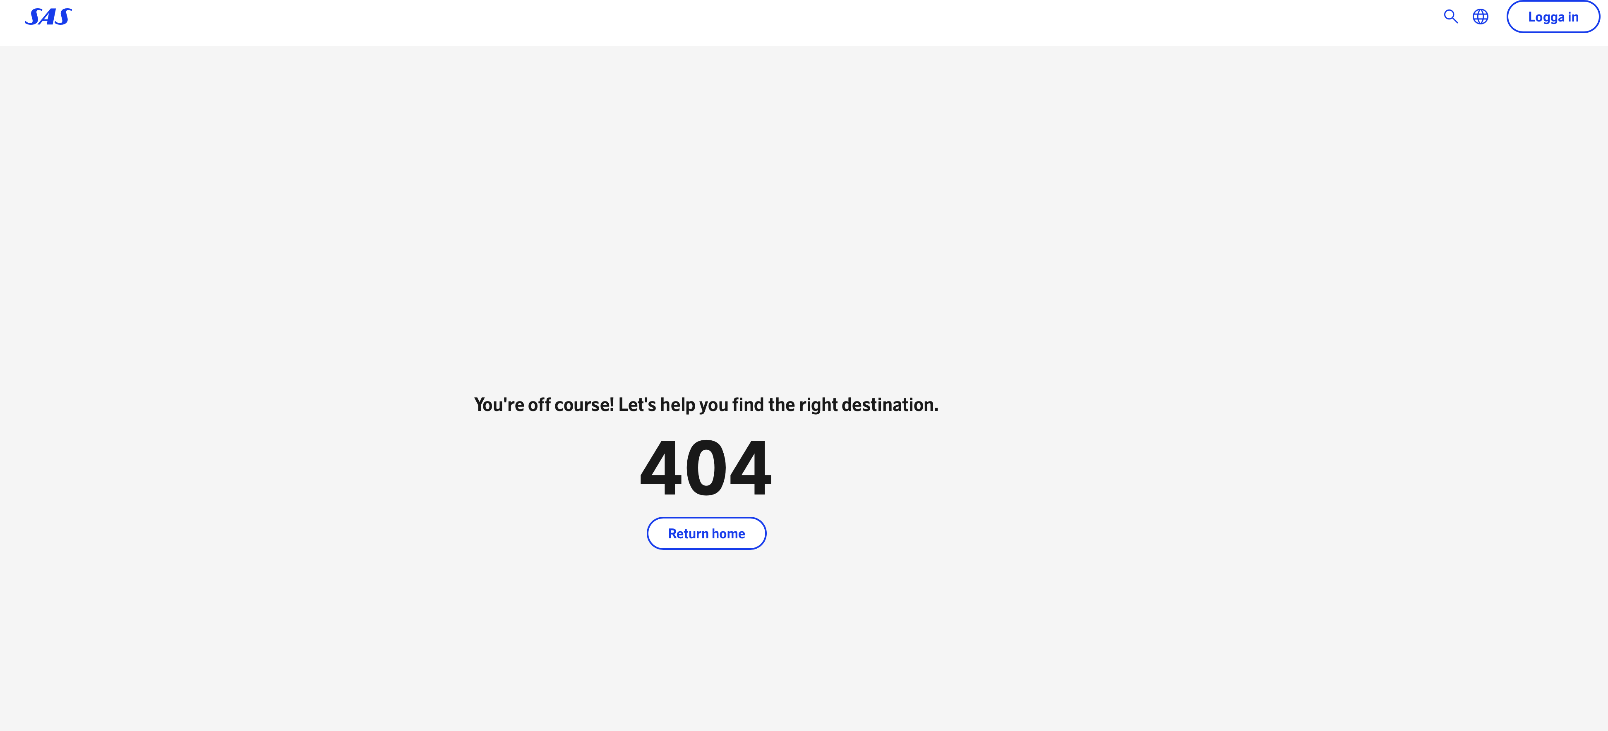
Task: Click the Return home button
Action: [x=707, y=533]
